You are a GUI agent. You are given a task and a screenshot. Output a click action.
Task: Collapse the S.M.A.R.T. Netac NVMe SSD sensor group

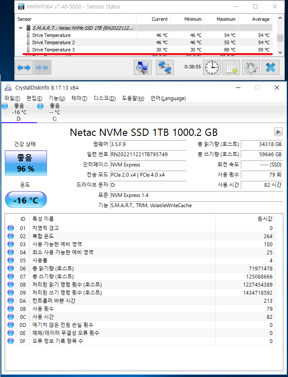pos(21,28)
